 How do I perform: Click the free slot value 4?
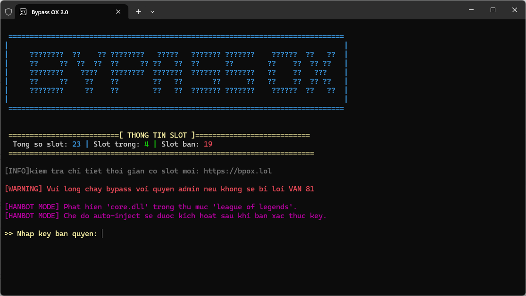[x=146, y=144]
